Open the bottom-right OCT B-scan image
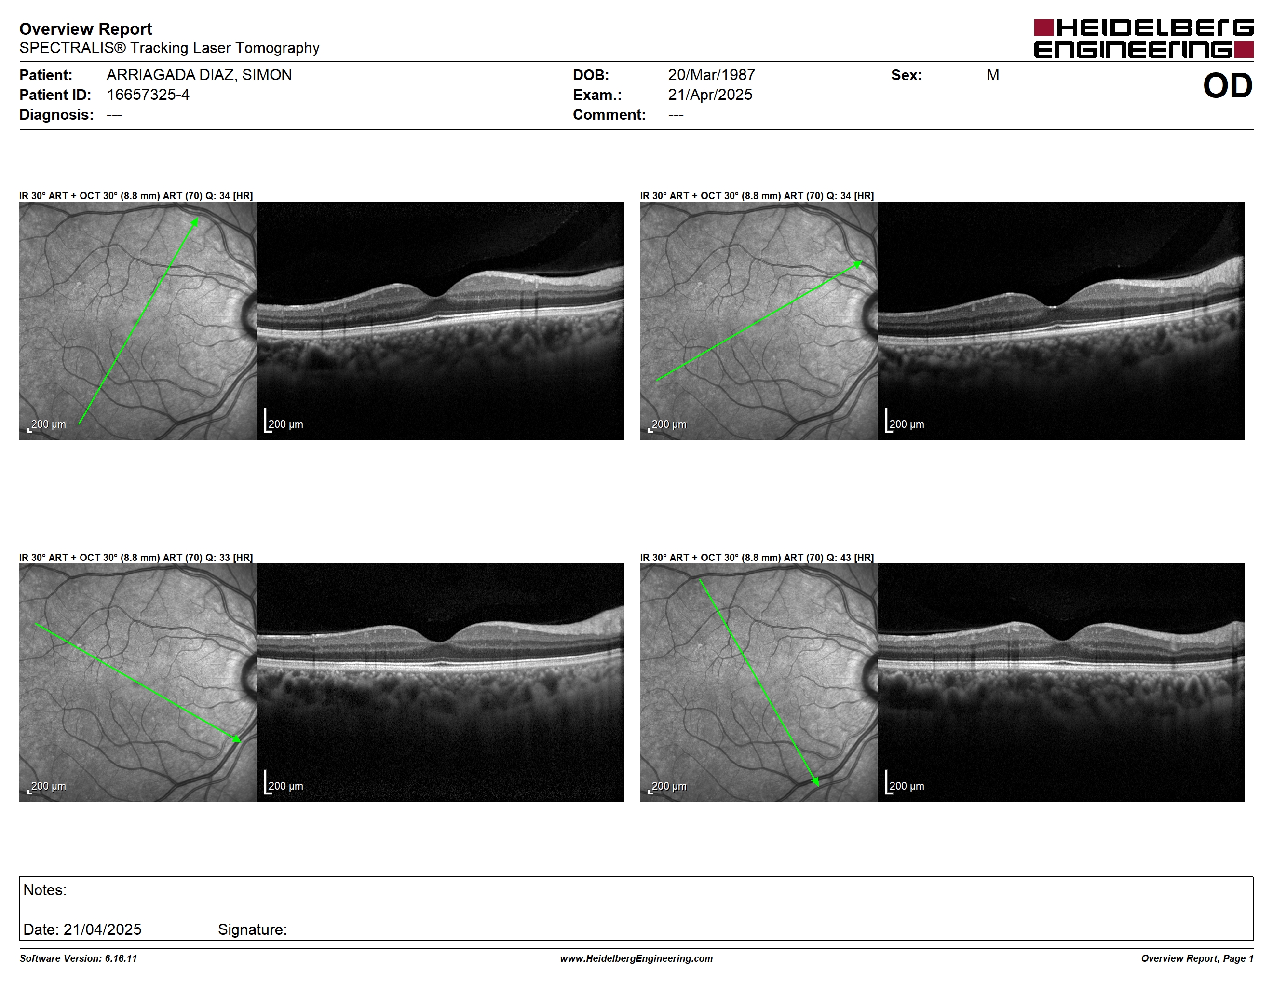 click(1061, 682)
